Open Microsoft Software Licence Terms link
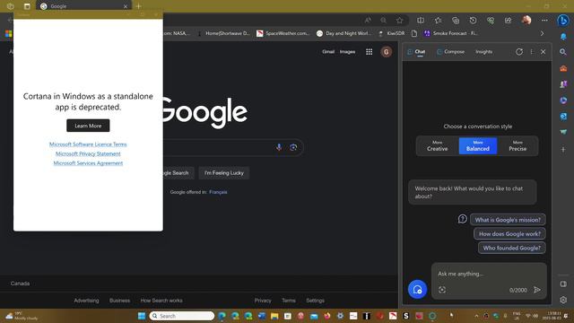The width and height of the screenshot is (574, 323). (x=88, y=144)
